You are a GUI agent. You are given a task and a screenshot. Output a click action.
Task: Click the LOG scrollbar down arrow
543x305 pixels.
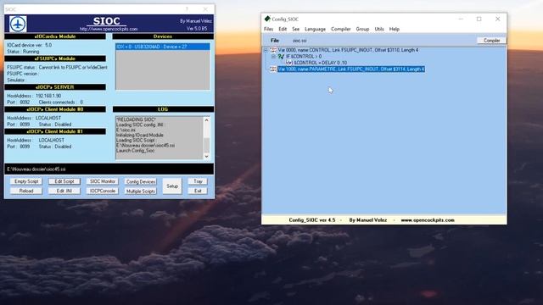tap(206, 156)
